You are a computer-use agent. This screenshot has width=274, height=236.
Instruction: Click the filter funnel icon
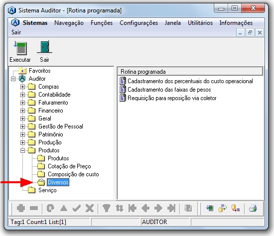tap(106, 208)
